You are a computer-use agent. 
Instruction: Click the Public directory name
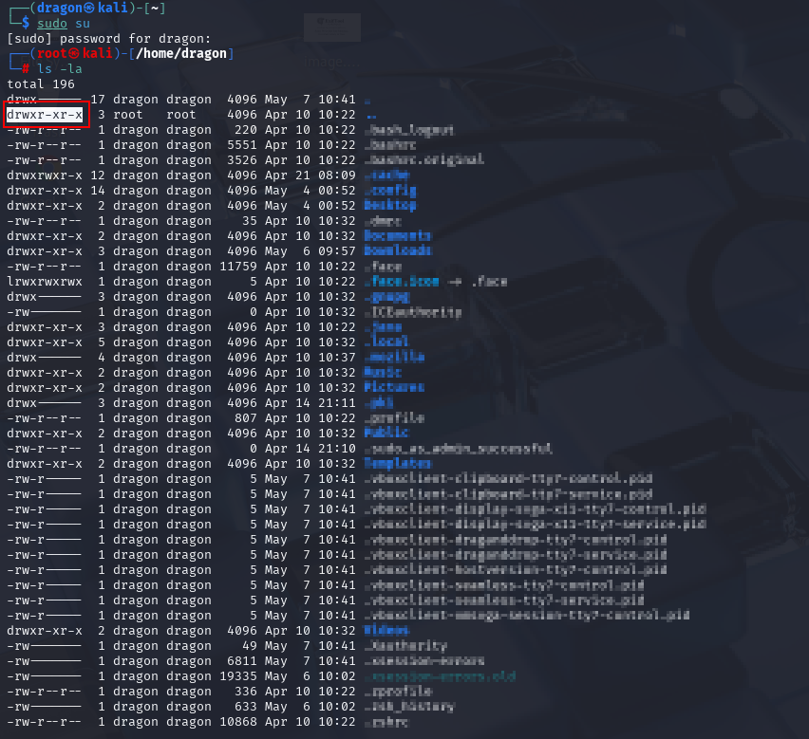point(386,433)
